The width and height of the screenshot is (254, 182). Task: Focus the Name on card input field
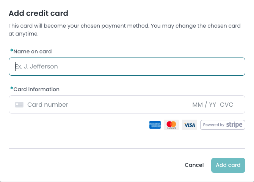pos(127,67)
